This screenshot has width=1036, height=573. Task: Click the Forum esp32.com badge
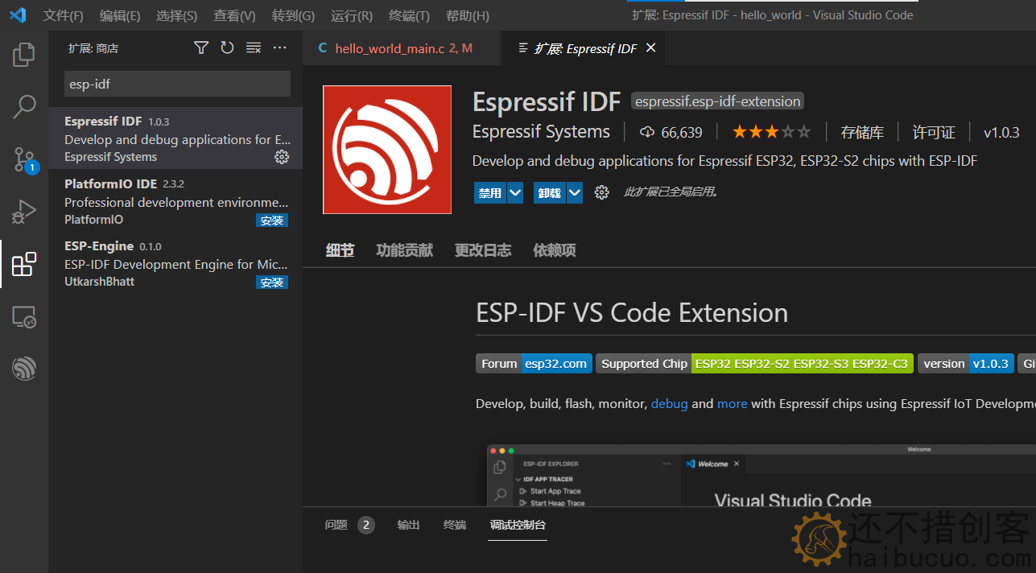coord(534,364)
